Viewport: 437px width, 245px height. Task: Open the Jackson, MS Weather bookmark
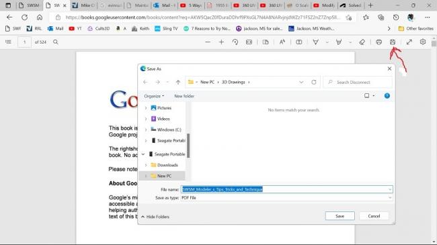311,28
